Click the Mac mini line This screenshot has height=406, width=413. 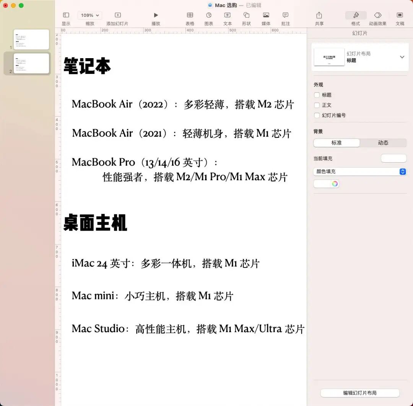153,296
